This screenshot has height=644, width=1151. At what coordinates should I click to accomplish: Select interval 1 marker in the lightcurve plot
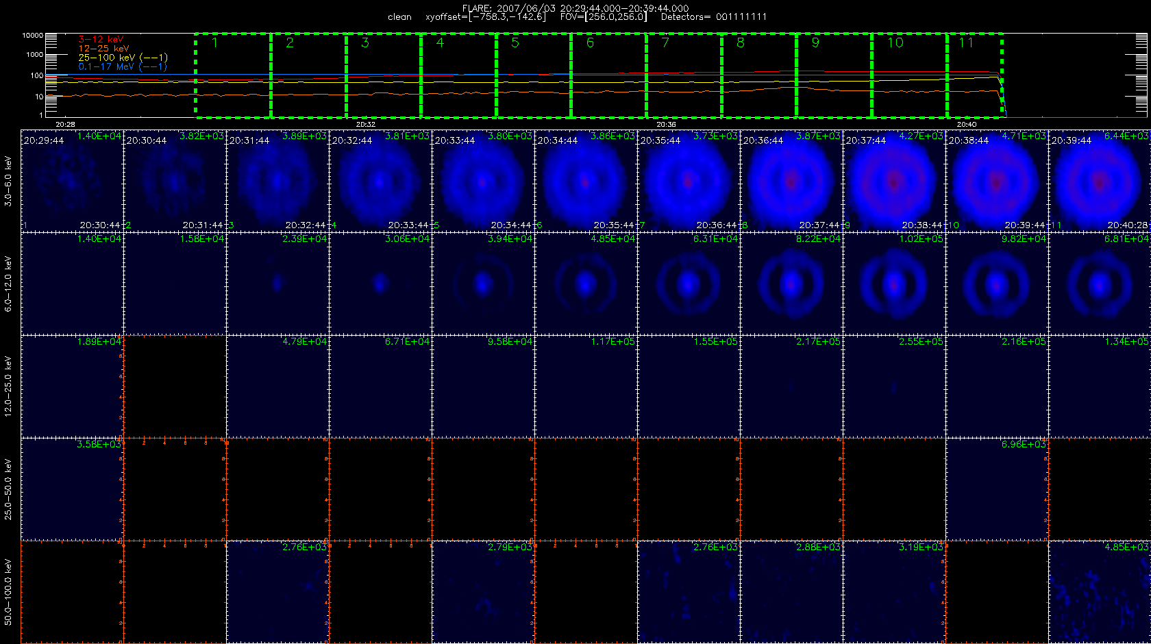(214, 43)
